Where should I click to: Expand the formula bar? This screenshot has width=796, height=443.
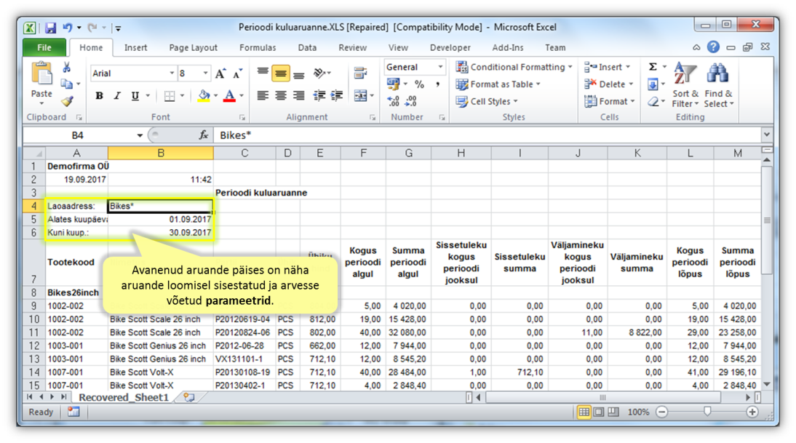(x=767, y=135)
